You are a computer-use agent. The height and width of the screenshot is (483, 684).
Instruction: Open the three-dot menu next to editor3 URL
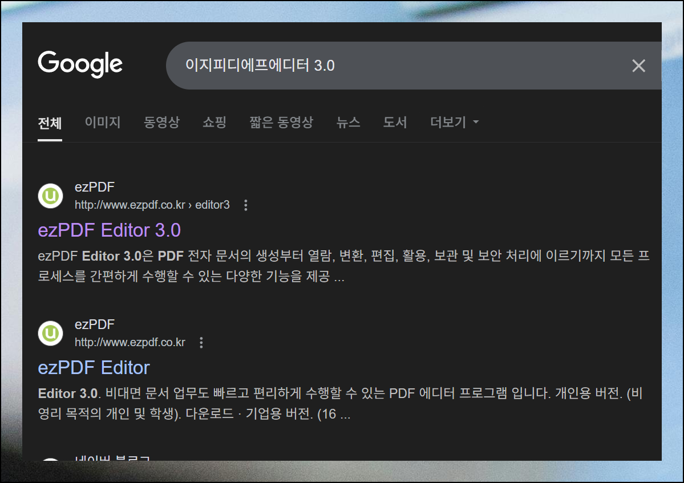coord(246,205)
